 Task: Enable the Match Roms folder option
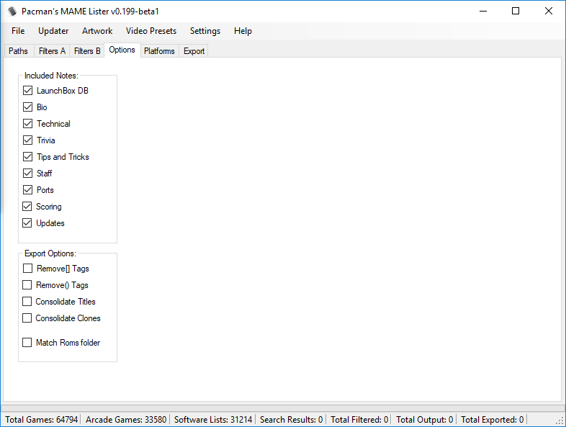27,343
